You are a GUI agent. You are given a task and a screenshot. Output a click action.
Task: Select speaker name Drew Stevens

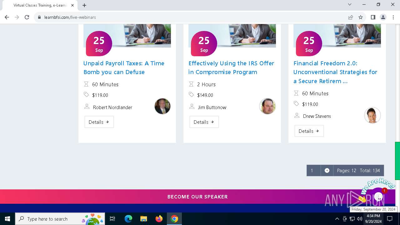[317, 116]
